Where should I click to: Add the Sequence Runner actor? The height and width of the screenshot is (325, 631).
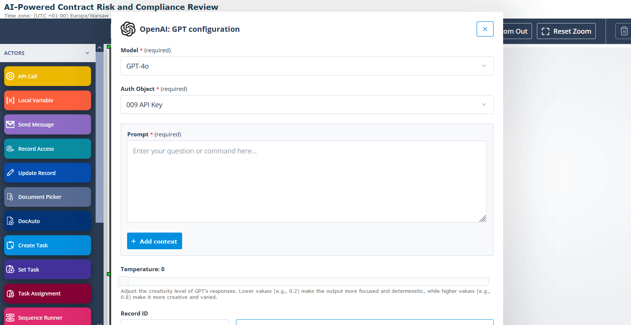(47, 317)
